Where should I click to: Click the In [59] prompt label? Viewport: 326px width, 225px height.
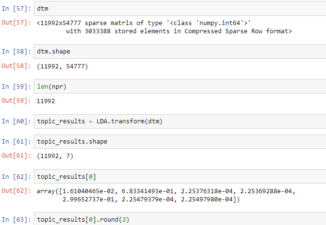click(x=16, y=86)
